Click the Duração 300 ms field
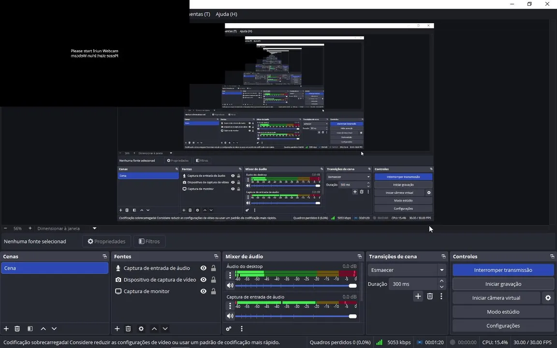Screen dimensions: 557x348 [413, 284]
